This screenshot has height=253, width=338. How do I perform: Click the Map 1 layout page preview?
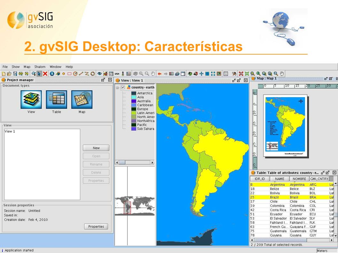pos(285,126)
